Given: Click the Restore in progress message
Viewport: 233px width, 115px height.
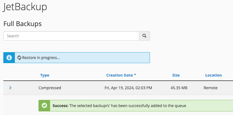Looking at the screenshot, I should coord(41,58).
